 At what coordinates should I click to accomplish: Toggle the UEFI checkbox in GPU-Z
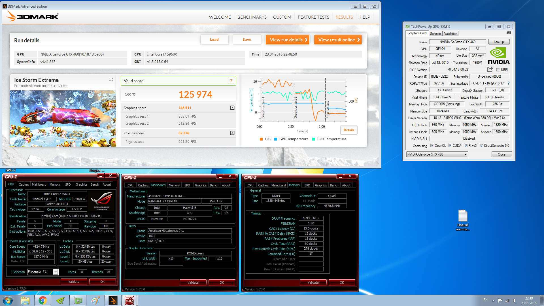point(498,70)
